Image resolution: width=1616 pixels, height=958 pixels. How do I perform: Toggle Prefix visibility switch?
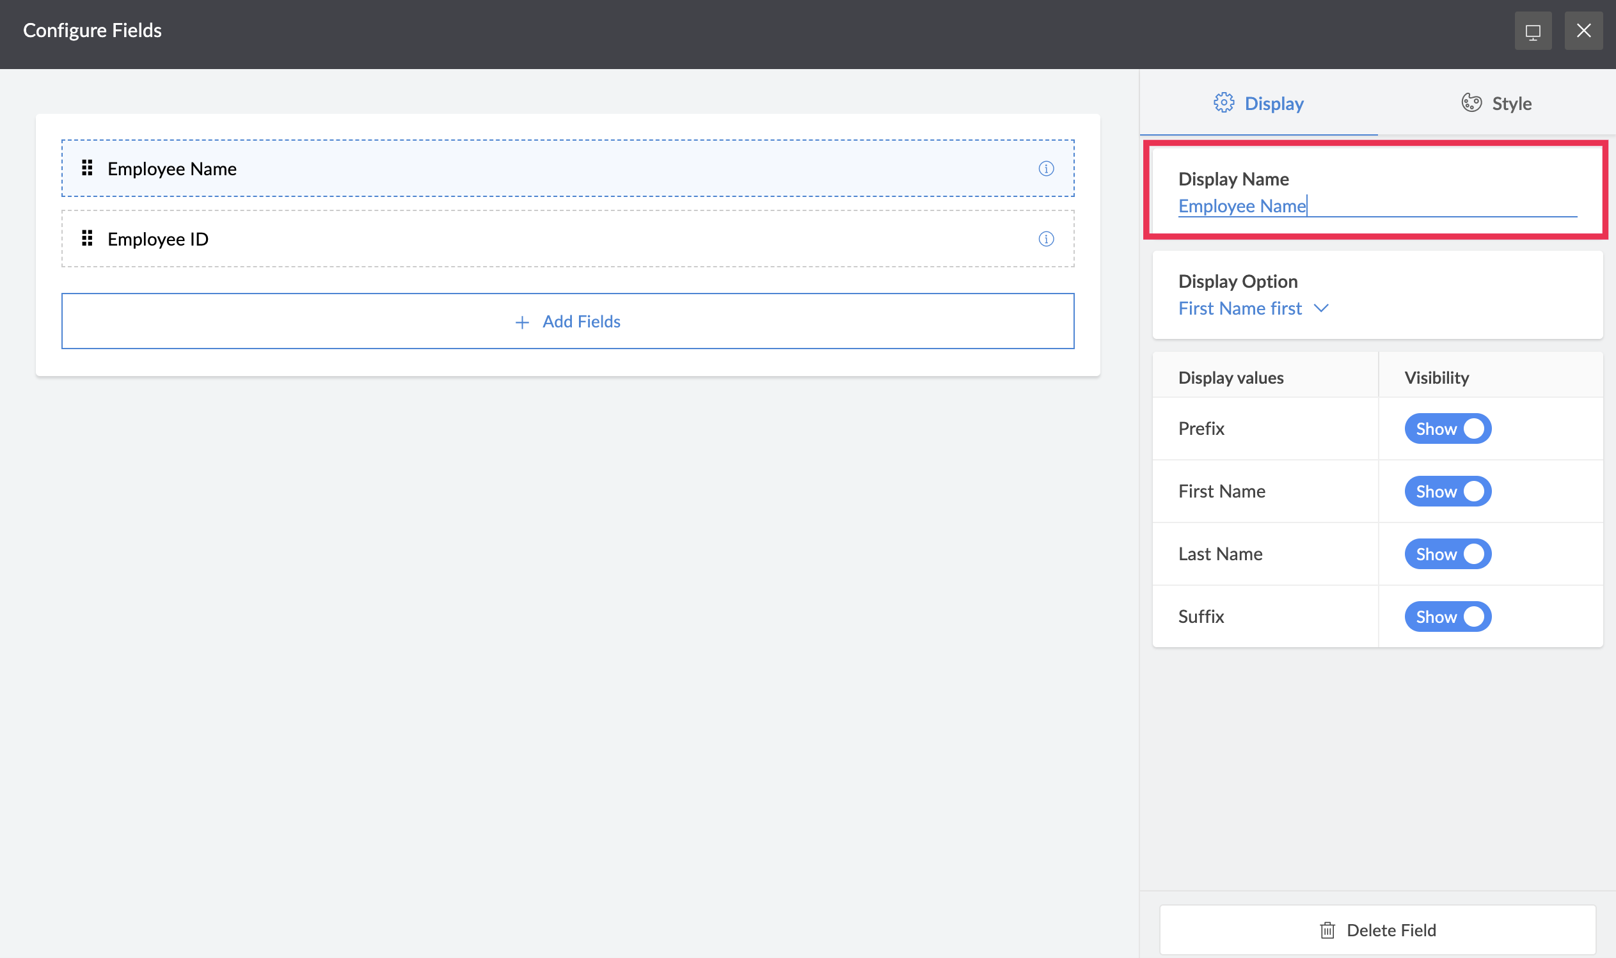(1448, 428)
